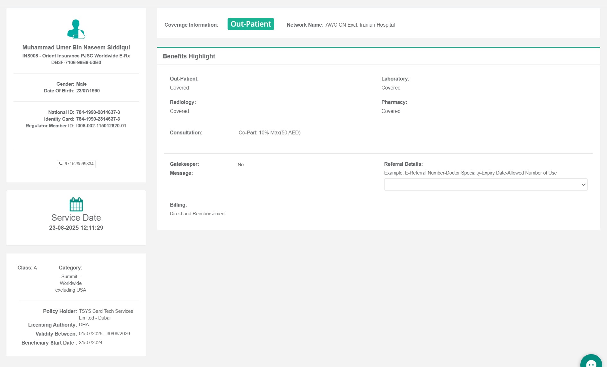Screen dimensions: 607x367
Task: Click the Referral Details dropdown chevron arrow
Action: coord(583,184)
